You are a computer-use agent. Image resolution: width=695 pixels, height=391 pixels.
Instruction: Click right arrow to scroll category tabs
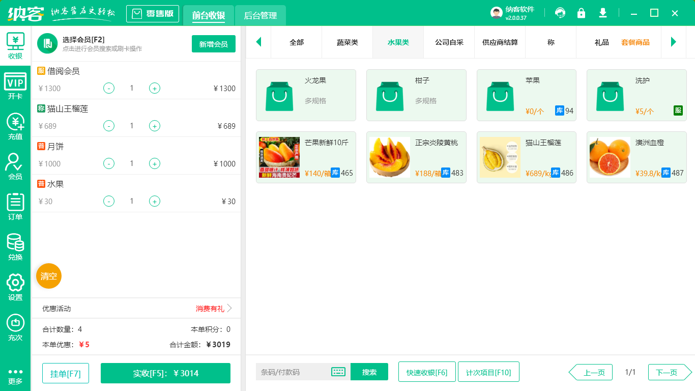click(674, 42)
